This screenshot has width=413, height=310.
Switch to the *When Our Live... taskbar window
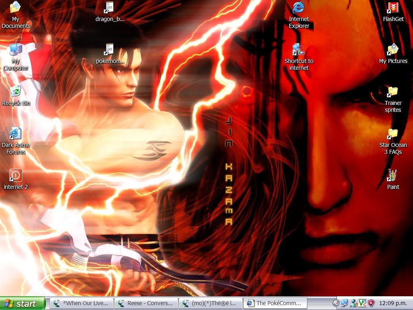pos(81,304)
